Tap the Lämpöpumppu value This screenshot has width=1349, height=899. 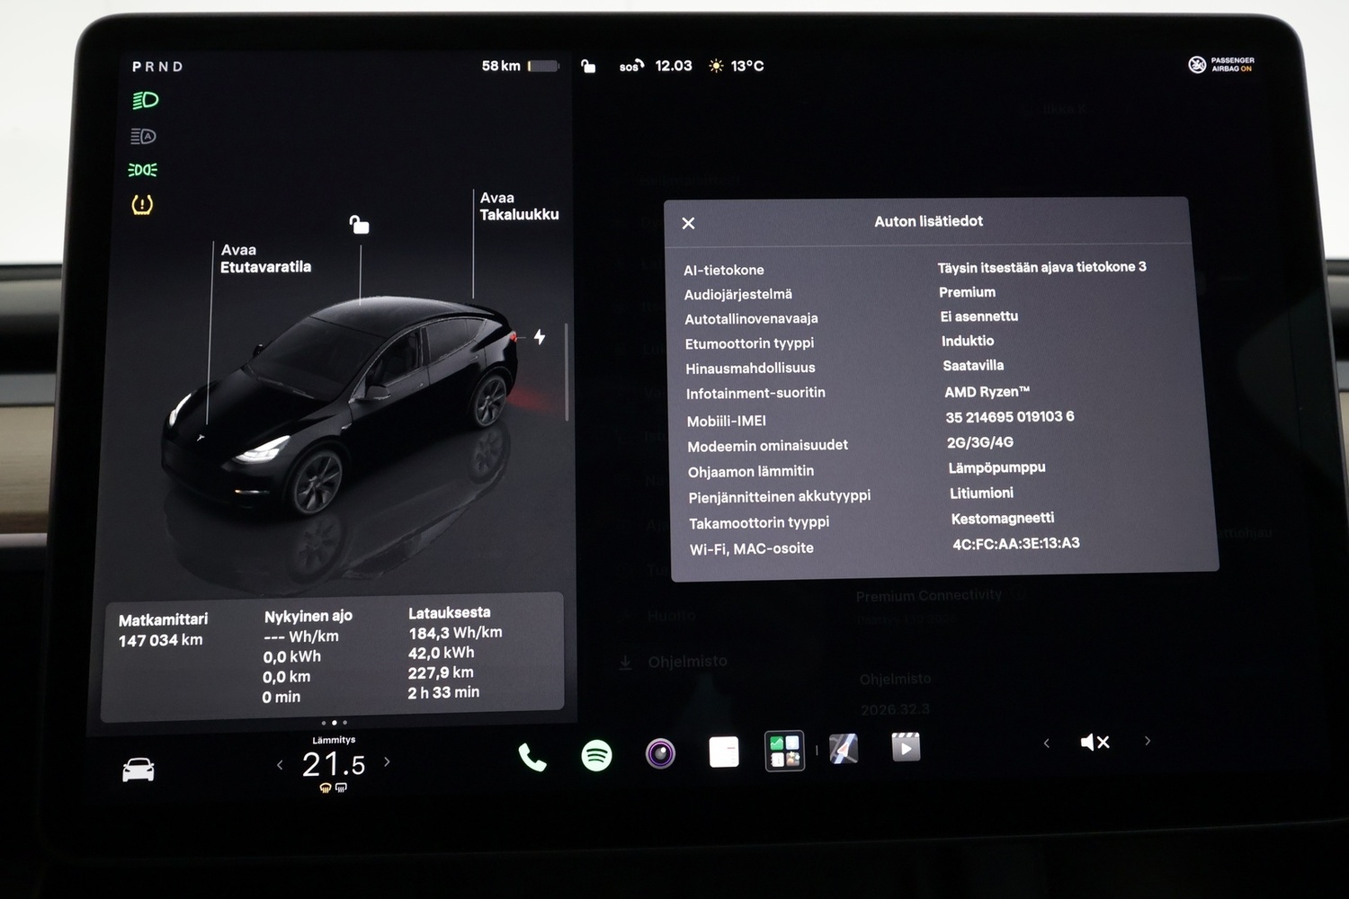996,467
